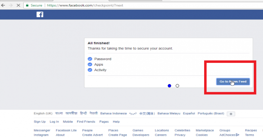Click the green Secure padlock icon
Screen dimensions: 263x138
click(27, 5)
